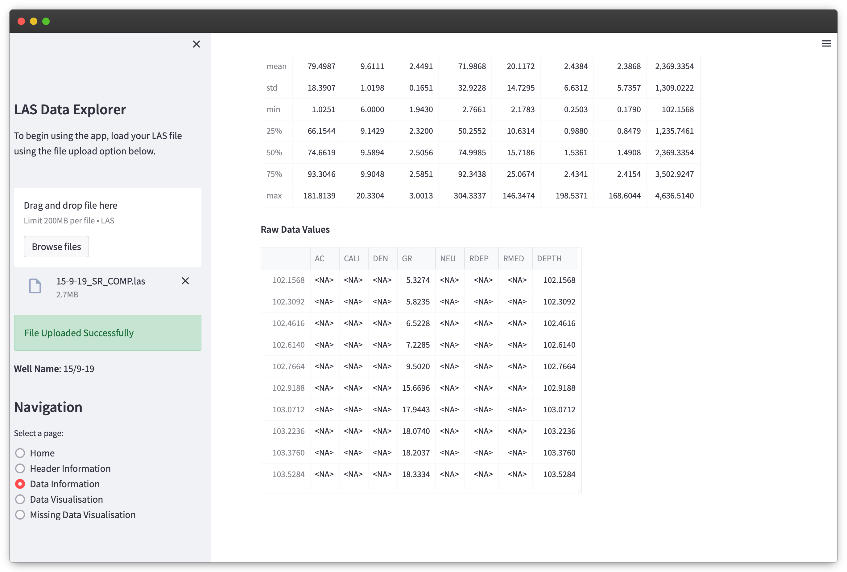Close the sidebar with the X icon
Viewport: 847px width, 572px height.
coord(196,44)
